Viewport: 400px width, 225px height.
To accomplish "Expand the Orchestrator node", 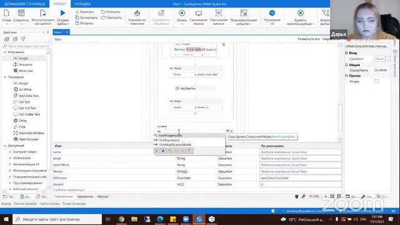I will pyautogui.click(x=10, y=158).
